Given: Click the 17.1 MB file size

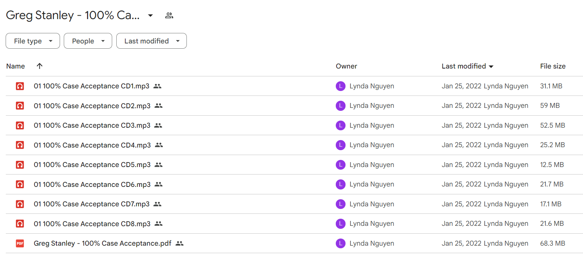Looking at the screenshot, I should tap(551, 204).
